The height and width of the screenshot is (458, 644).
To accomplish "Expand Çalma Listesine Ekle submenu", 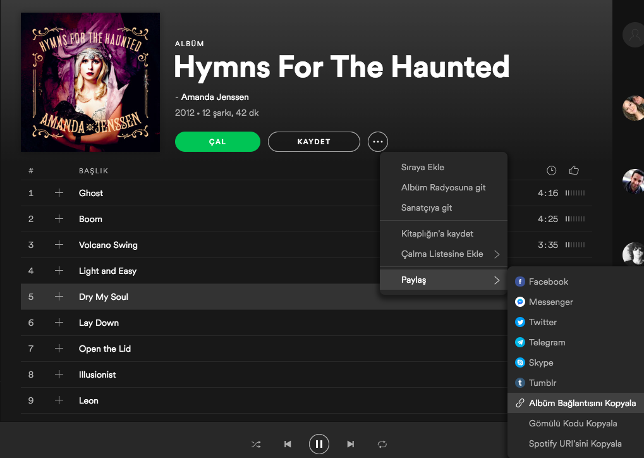I will click(497, 254).
